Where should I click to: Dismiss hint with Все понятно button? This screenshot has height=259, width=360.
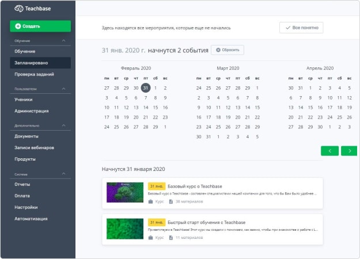pyautogui.click(x=301, y=28)
